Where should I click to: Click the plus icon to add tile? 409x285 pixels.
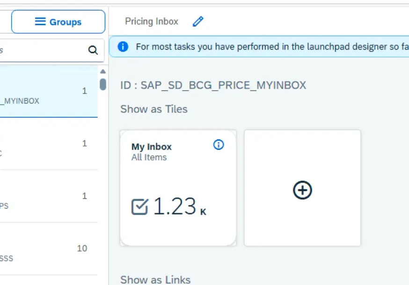(302, 190)
